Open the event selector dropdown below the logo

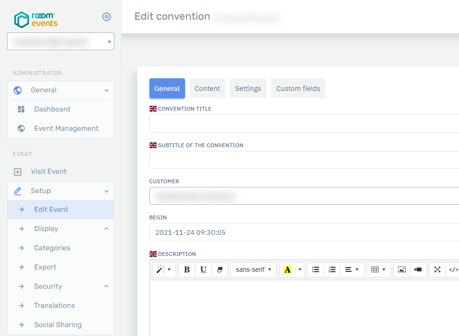60,41
